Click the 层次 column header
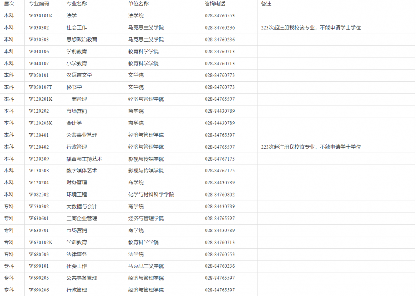 9,4
